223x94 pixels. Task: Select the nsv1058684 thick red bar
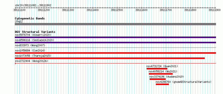pyautogui.click(x=115, y=53)
